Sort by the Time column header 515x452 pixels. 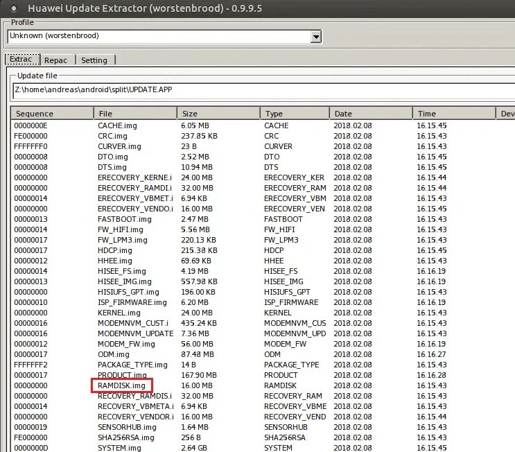(x=454, y=114)
